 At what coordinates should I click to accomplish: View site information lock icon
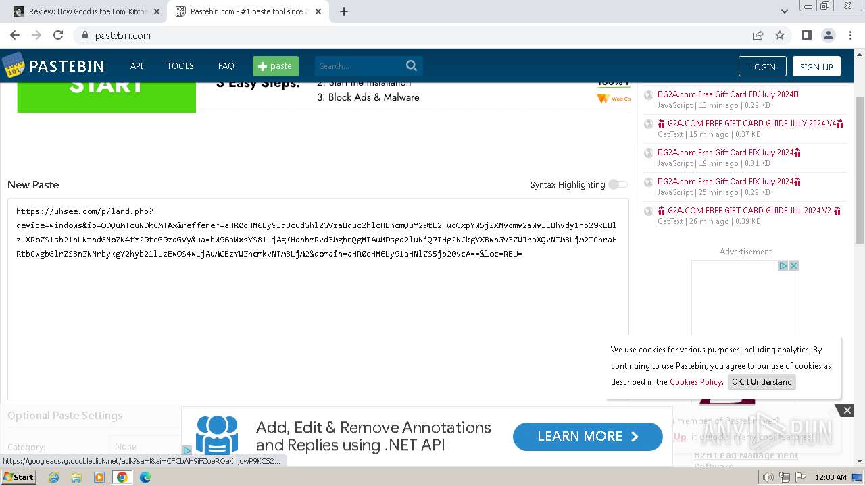pos(85,36)
